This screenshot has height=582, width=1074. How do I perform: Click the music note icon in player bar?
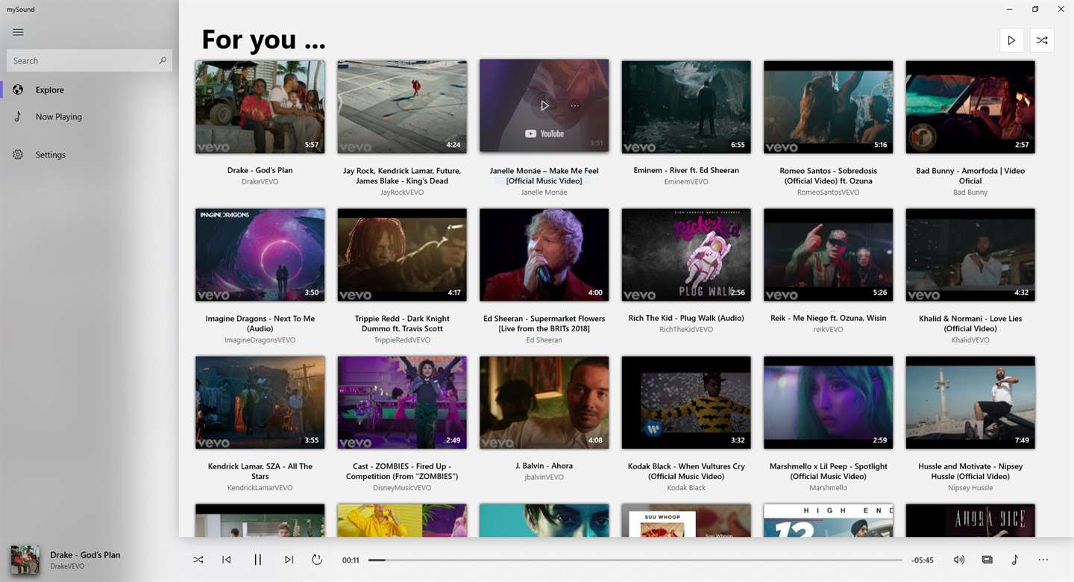coord(1014,560)
